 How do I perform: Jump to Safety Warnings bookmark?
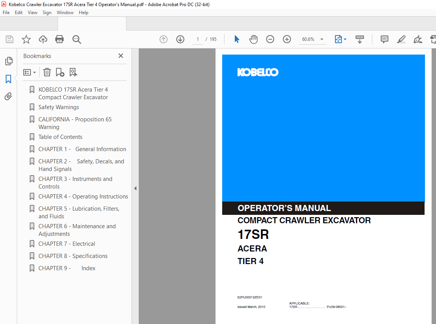pos(59,107)
